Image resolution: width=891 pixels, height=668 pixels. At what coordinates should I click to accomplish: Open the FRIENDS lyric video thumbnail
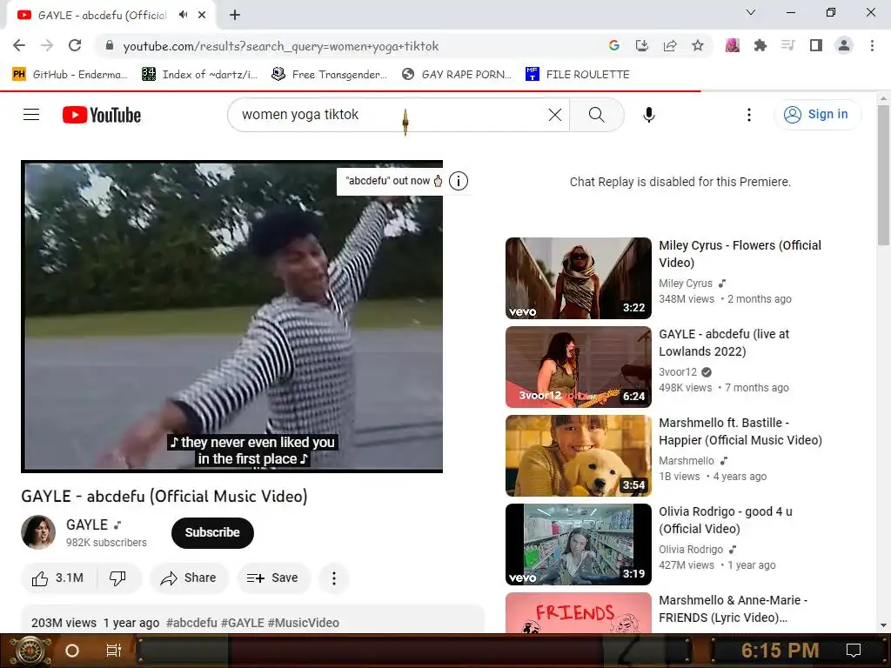579,612
